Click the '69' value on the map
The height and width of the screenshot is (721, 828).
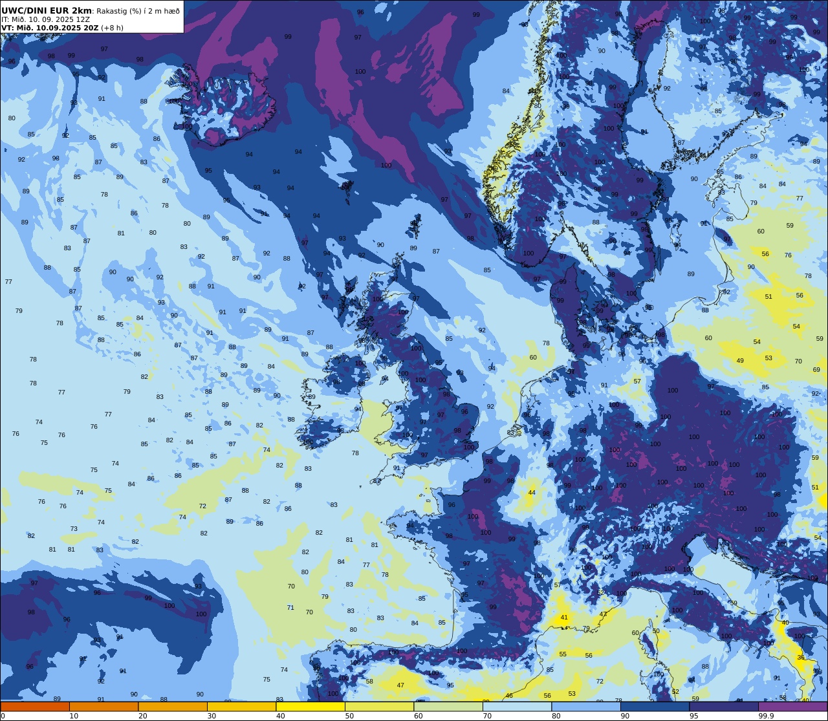click(816, 370)
